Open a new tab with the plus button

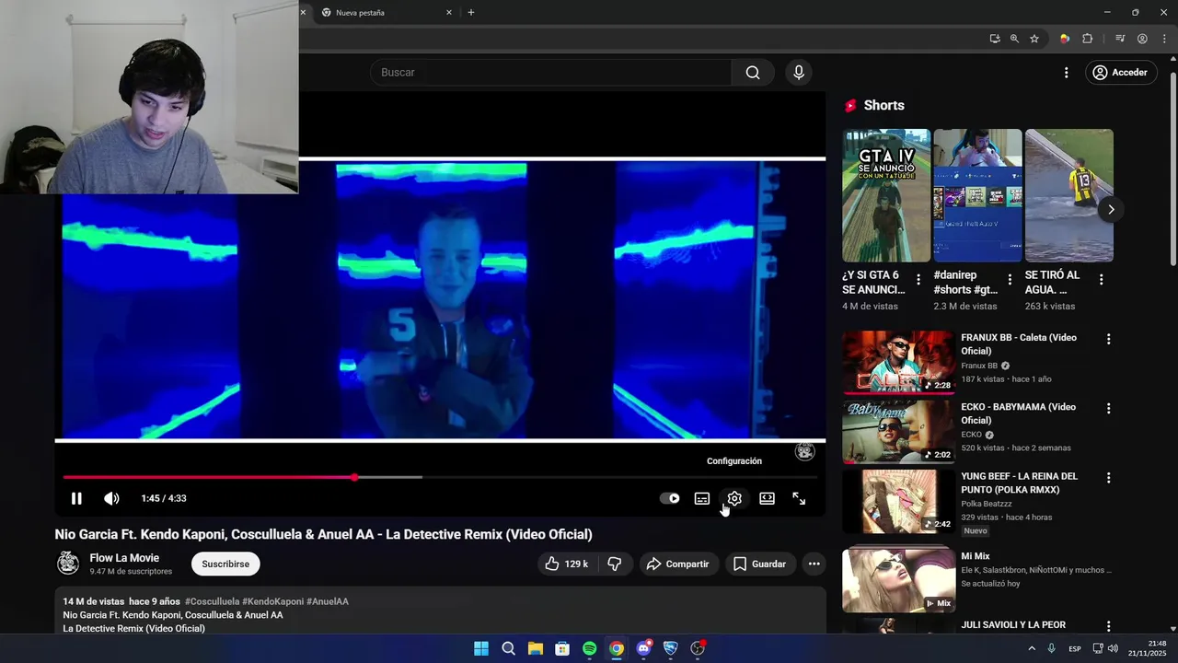tap(471, 13)
